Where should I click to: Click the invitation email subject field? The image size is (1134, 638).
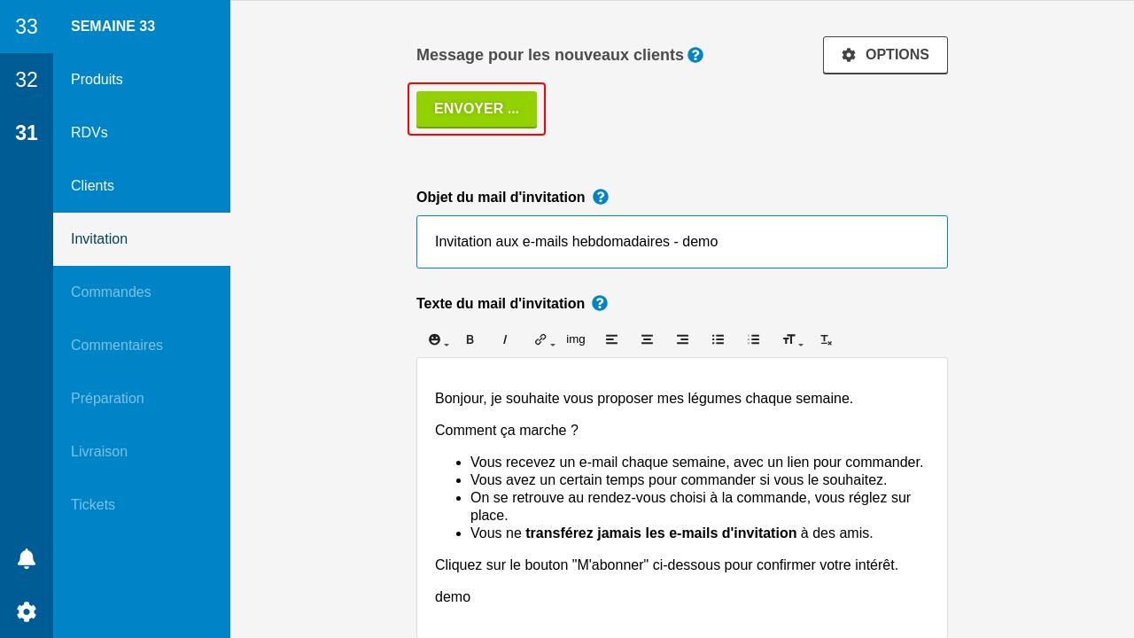coord(682,242)
